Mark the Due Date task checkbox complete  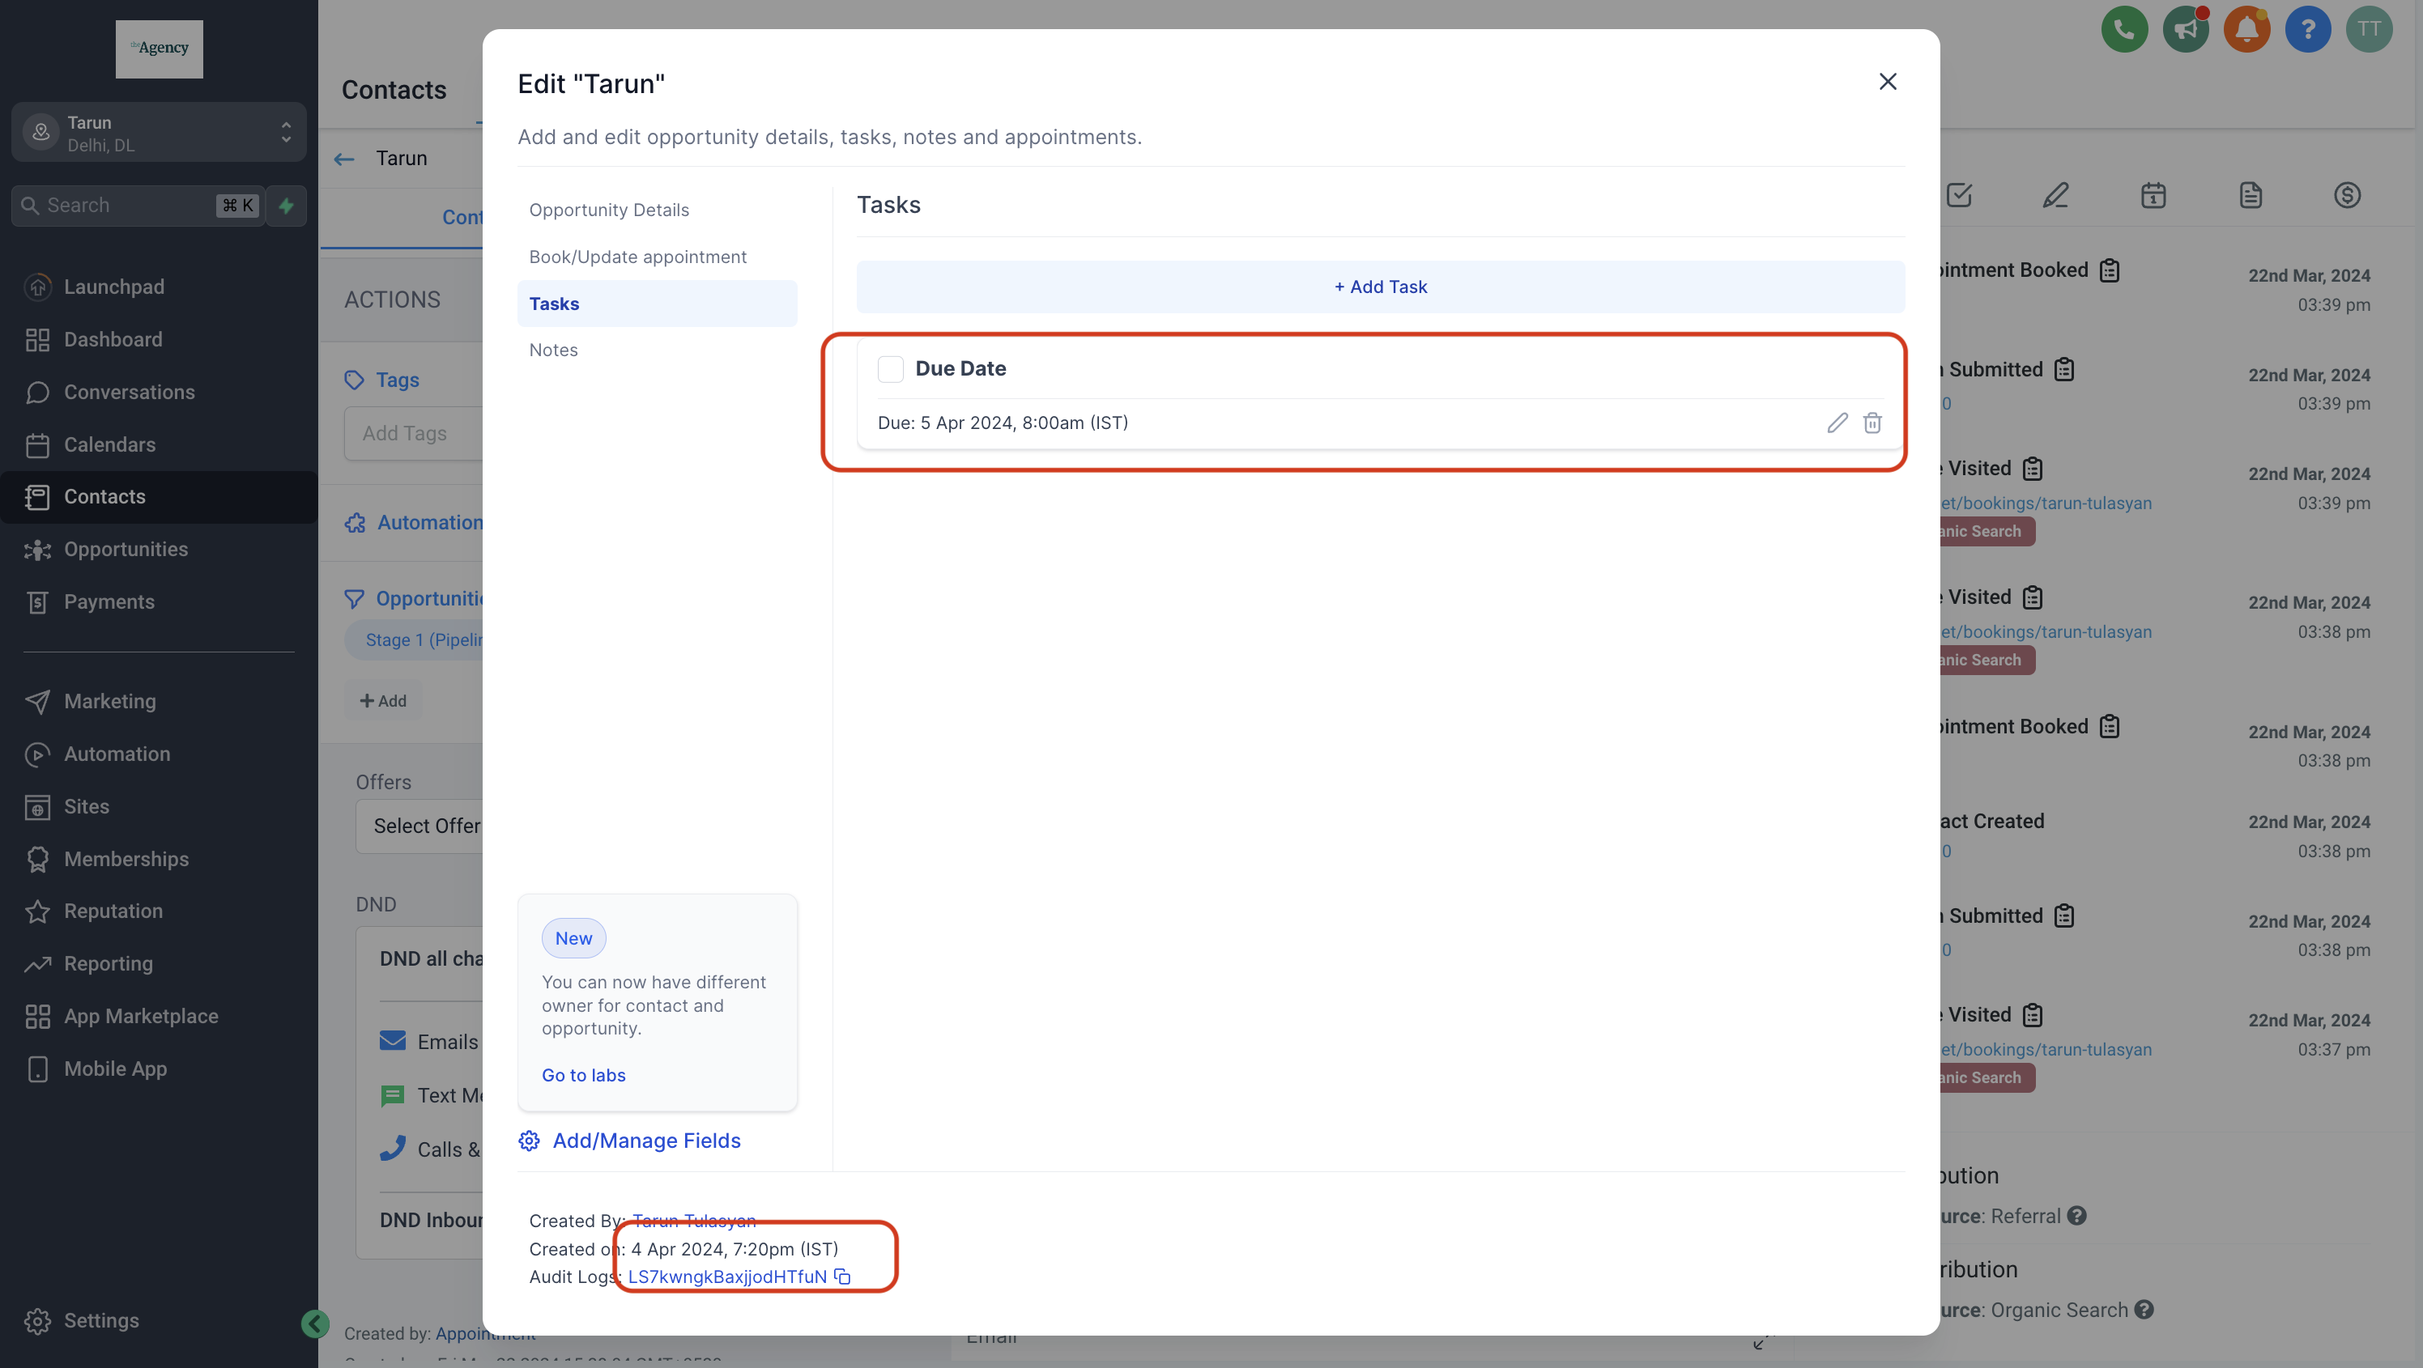coord(890,368)
